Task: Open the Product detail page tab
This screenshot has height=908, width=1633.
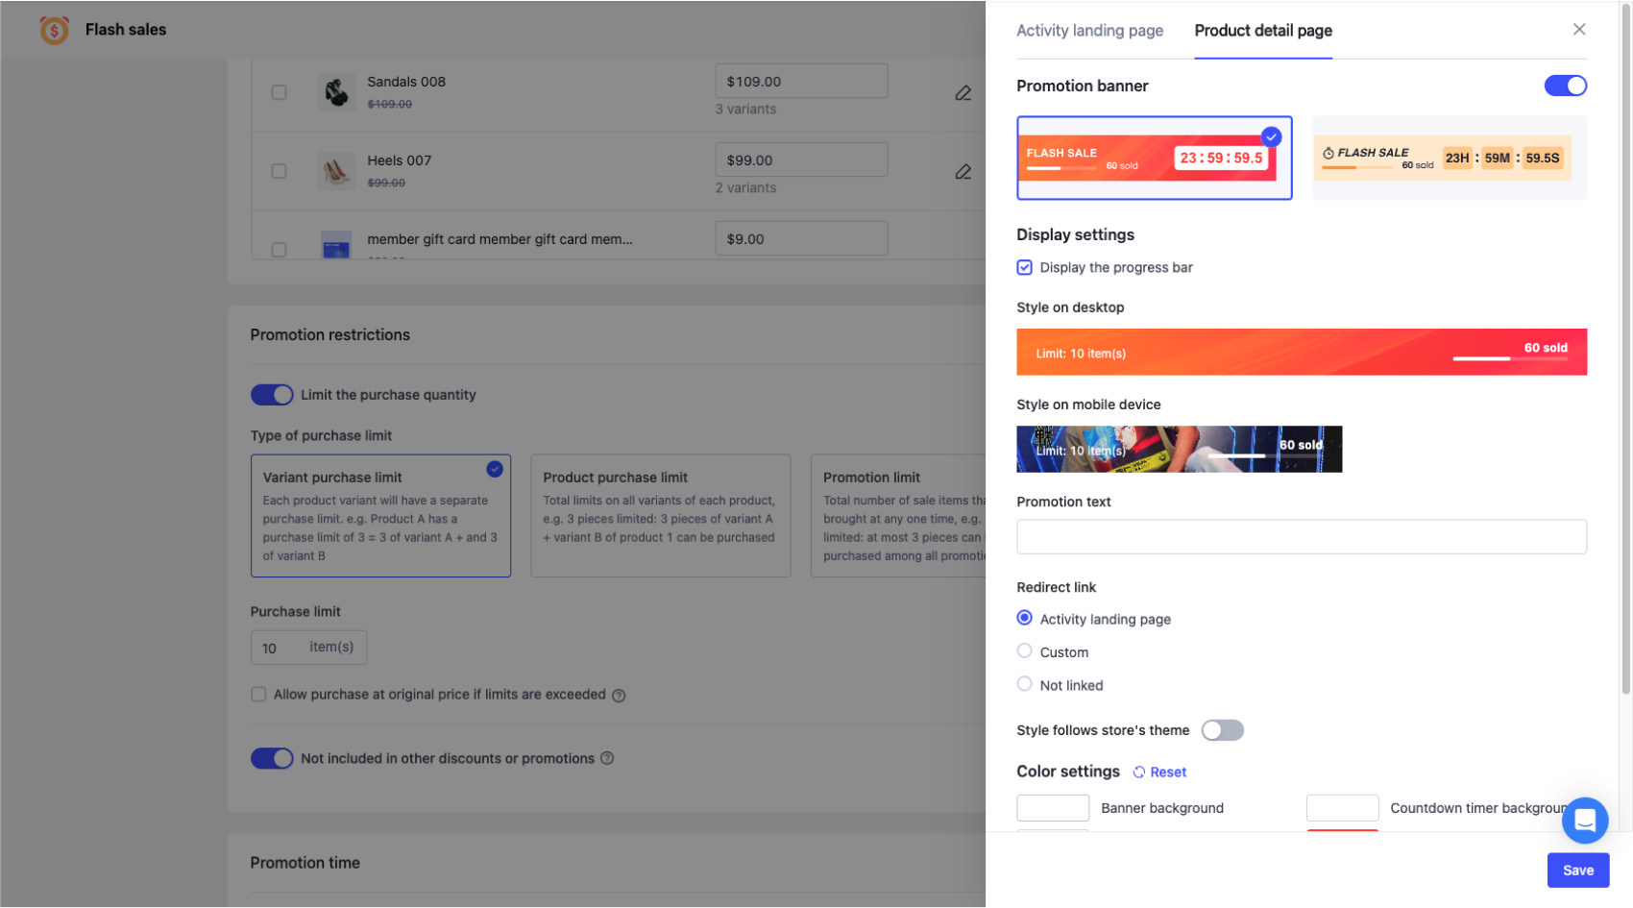Action: coord(1262,31)
